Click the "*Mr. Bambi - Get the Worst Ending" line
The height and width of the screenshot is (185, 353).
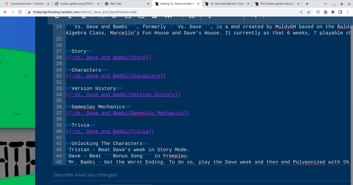(x=208, y=162)
